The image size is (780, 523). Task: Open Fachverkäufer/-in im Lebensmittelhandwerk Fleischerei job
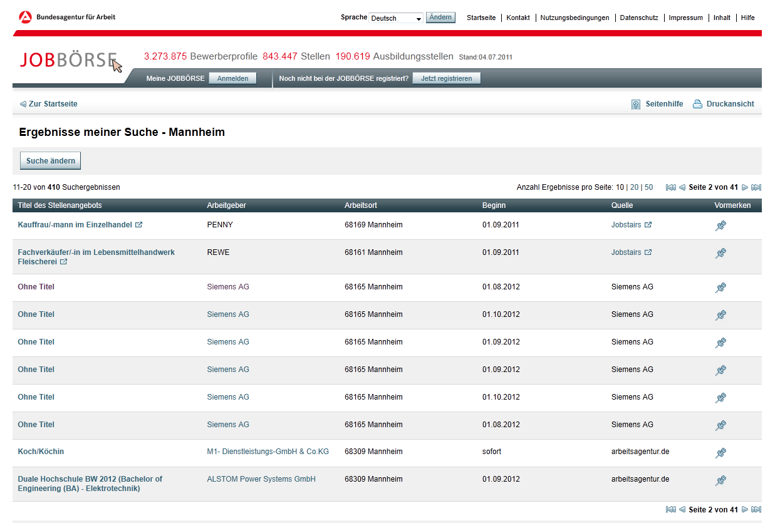pos(96,257)
